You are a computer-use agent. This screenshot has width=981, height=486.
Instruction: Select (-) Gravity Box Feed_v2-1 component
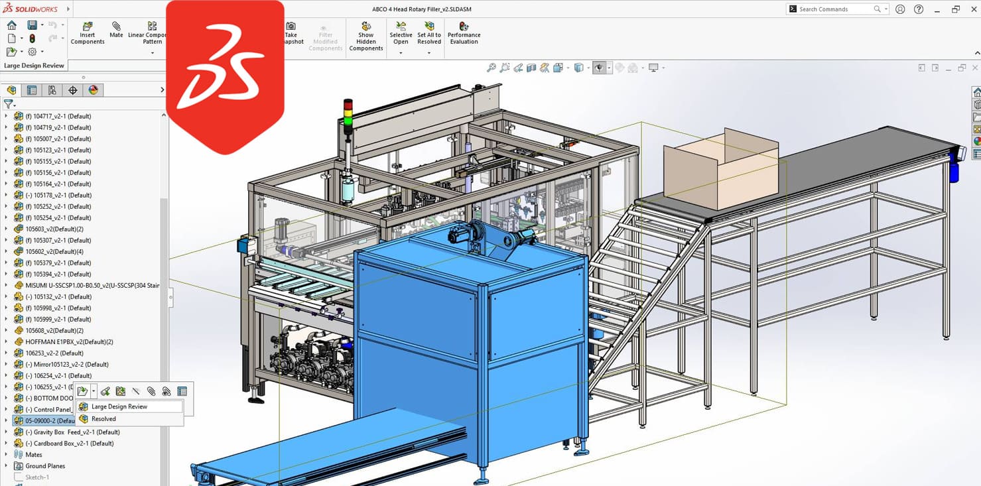[x=72, y=432]
